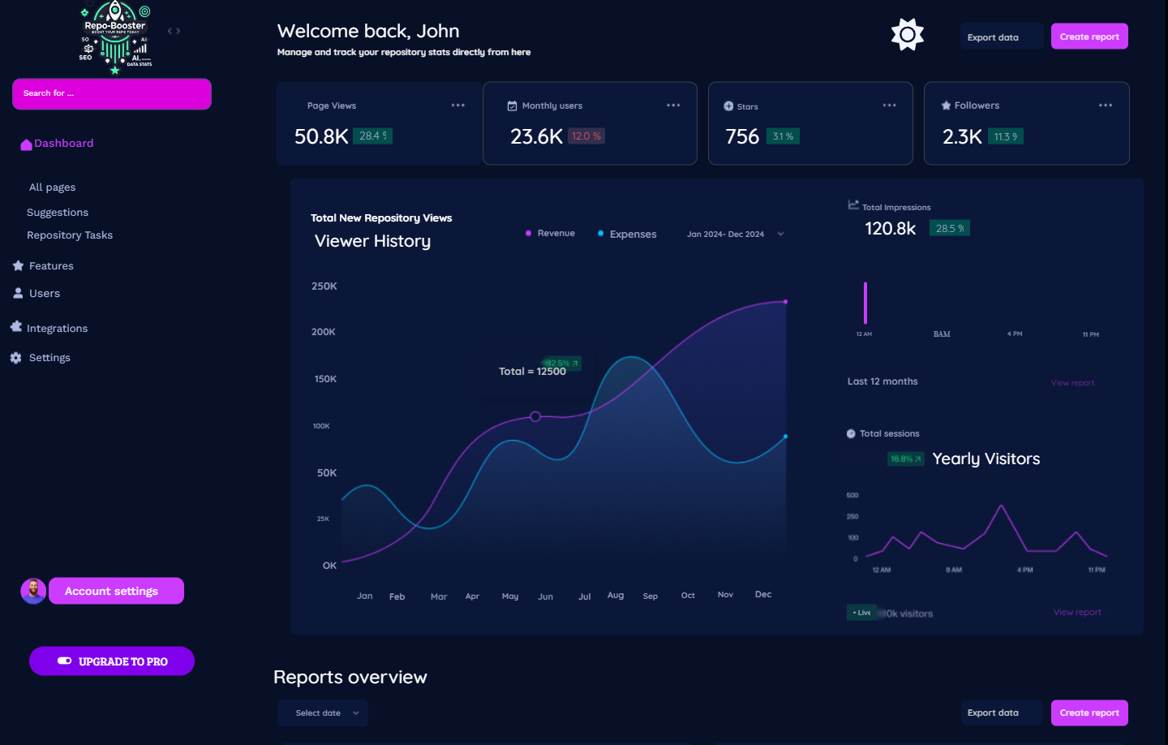Open Suggestions in sidebar
This screenshot has height=745, width=1168.
58,213
